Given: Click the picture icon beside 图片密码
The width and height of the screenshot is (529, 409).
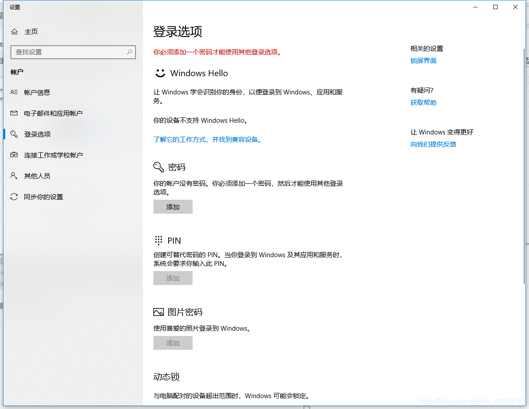Looking at the screenshot, I should 159,312.
